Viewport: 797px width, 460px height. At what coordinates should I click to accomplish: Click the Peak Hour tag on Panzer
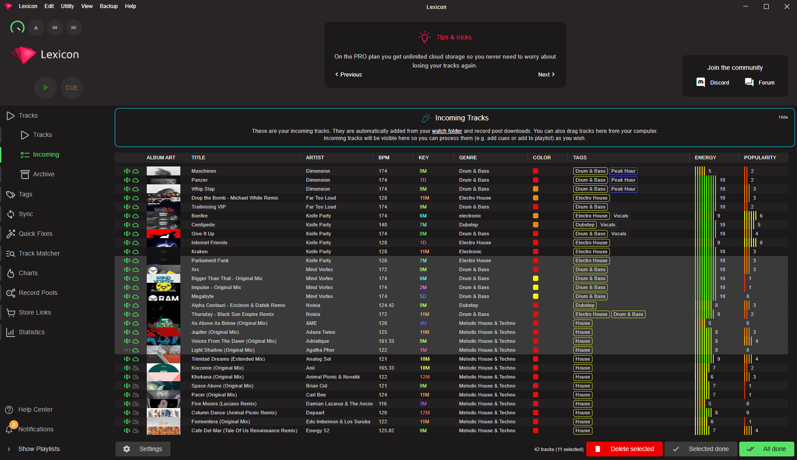[623, 180]
